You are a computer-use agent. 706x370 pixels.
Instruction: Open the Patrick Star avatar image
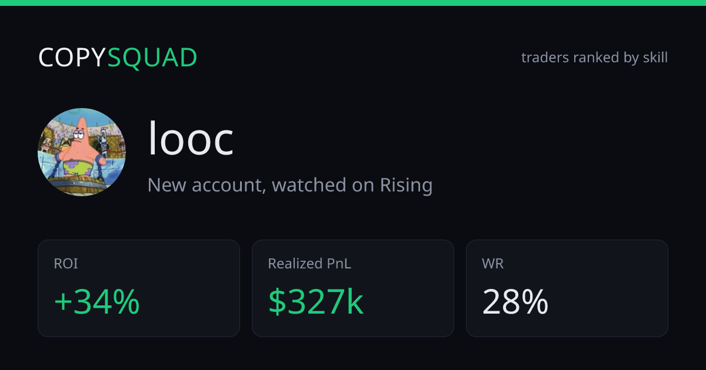pos(82,152)
